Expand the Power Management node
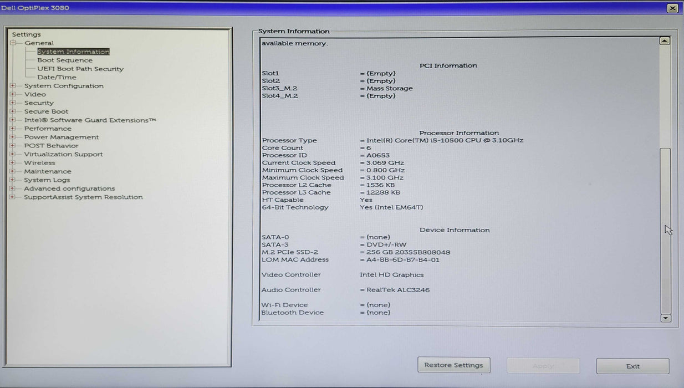 [x=12, y=137]
